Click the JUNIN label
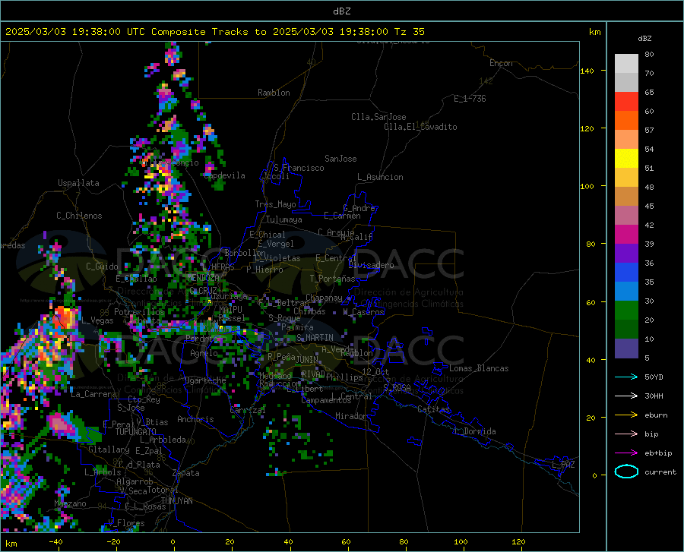 tap(307, 359)
